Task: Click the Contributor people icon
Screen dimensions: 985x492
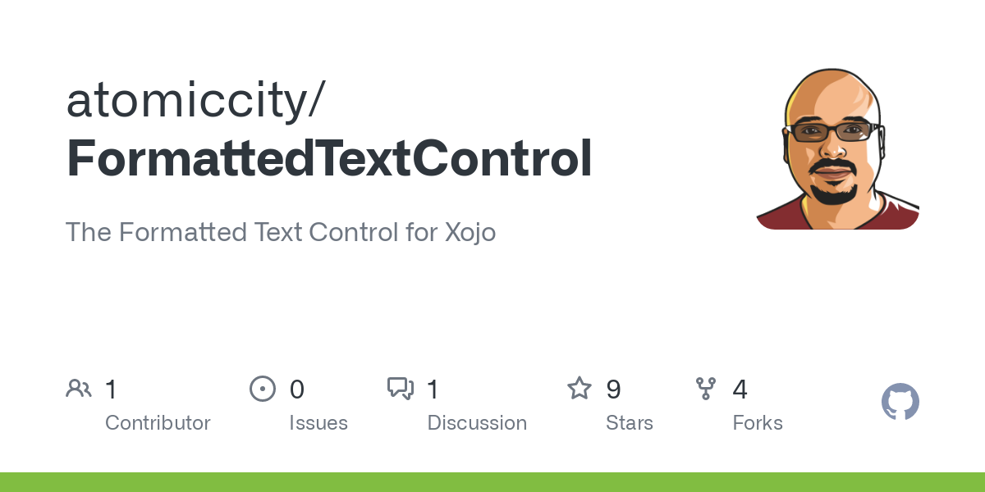Action: 79,388
